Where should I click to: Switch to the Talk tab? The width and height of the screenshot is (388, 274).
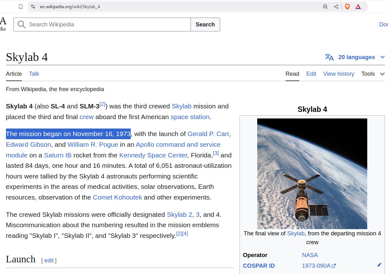tap(34, 74)
